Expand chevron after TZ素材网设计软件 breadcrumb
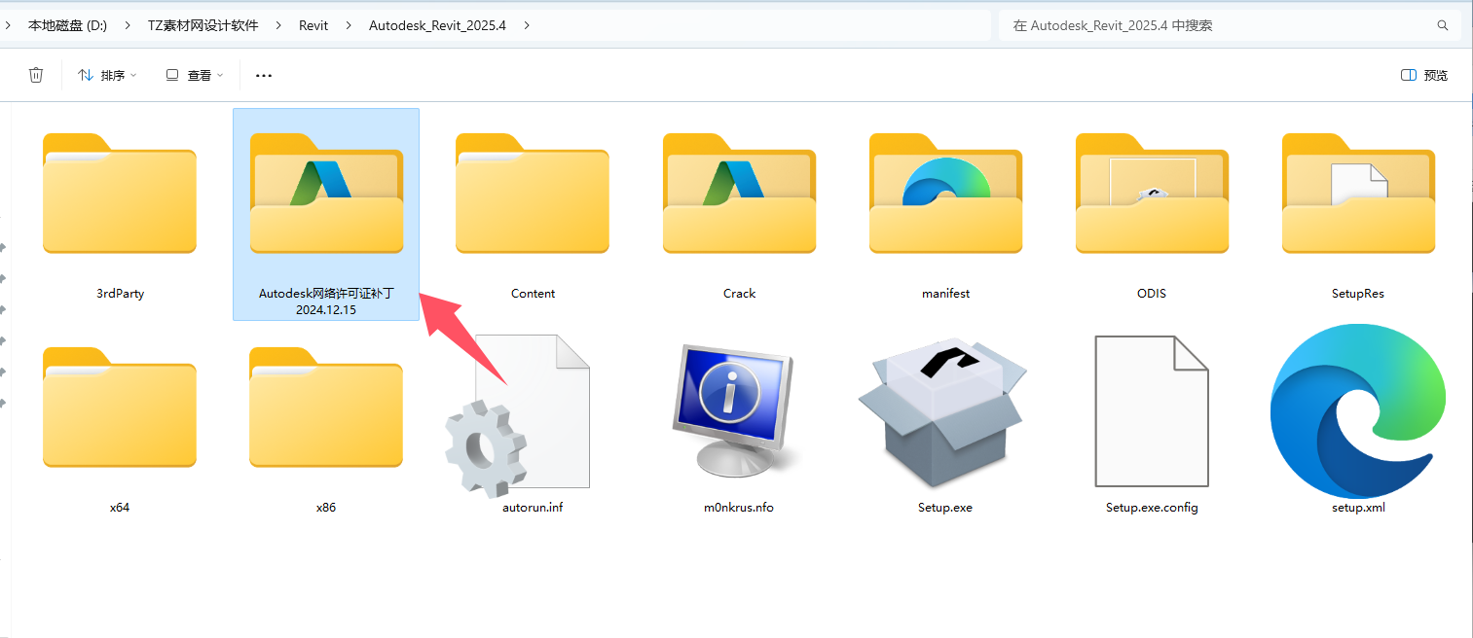This screenshot has height=638, width=1473. click(x=279, y=25)
